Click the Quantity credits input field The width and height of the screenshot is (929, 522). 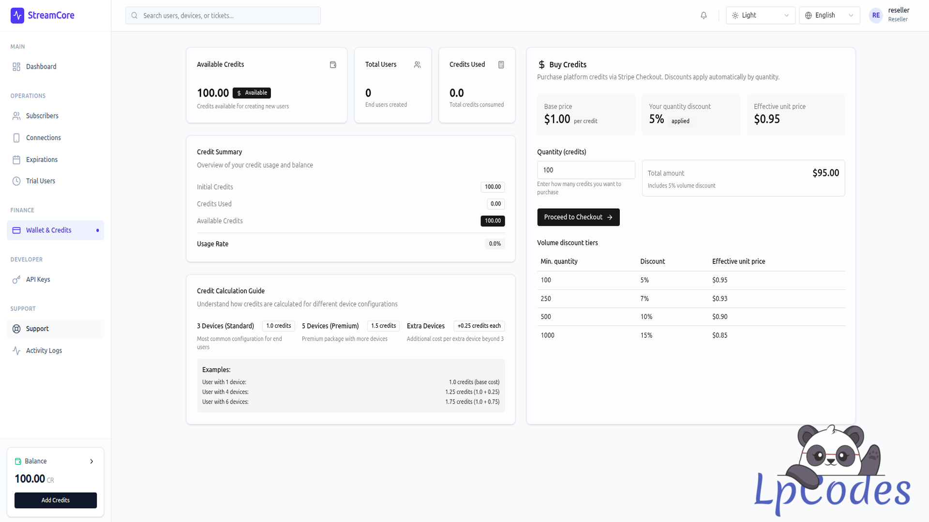(x=585, y=170)
